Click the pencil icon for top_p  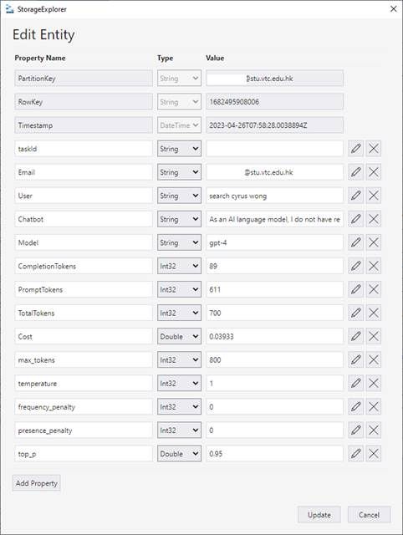355,454
